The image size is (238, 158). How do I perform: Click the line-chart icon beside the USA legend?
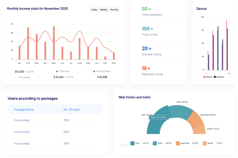[124, 144]
